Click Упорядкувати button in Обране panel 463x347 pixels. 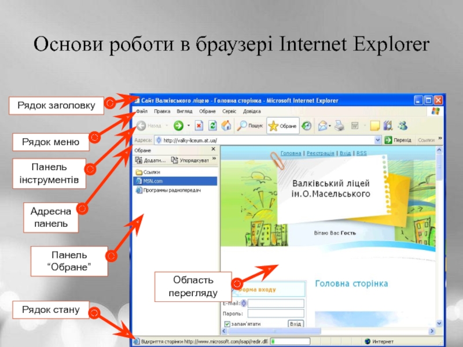(190, 160)
